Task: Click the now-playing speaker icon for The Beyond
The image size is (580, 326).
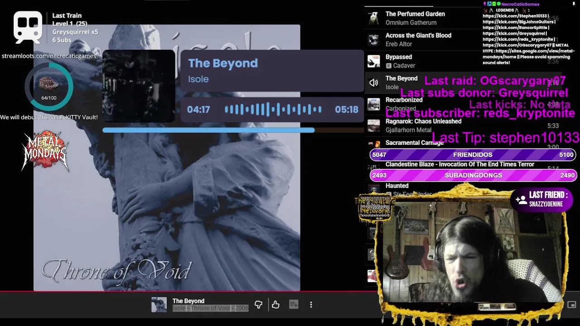Action: [373, 82]
